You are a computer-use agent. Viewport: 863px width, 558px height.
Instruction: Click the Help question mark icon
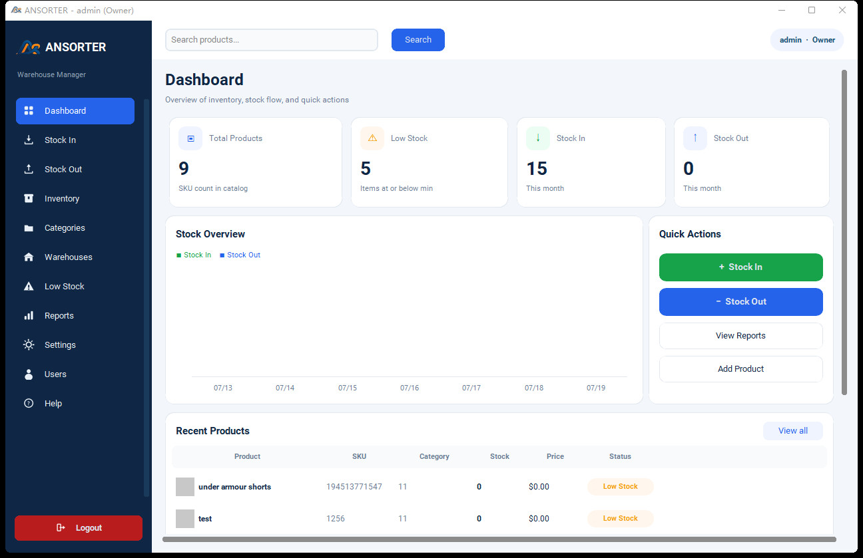(29, 403)
